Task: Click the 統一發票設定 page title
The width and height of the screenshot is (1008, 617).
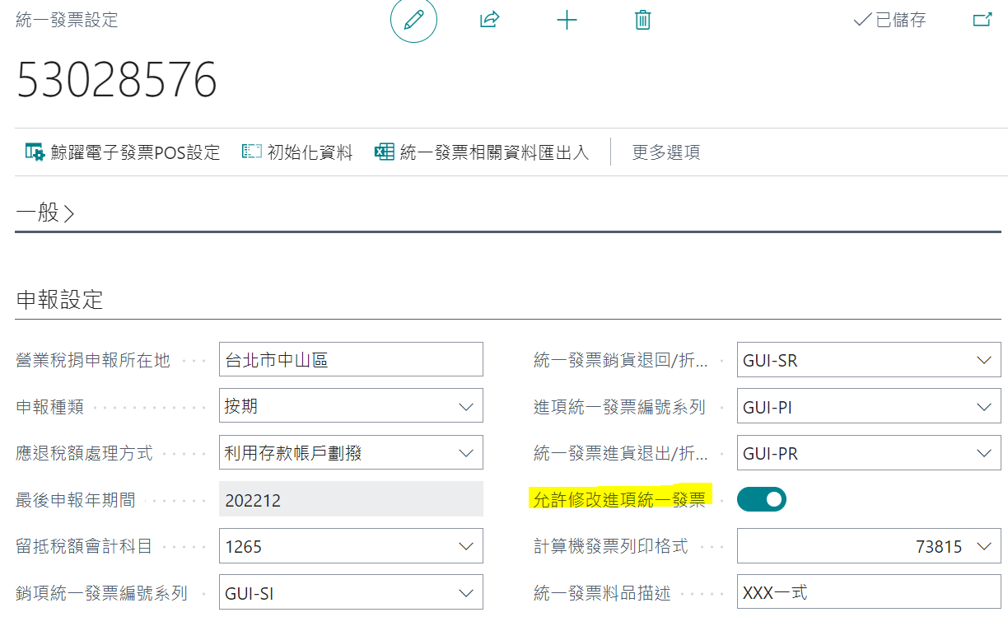Action: point(67,20)
